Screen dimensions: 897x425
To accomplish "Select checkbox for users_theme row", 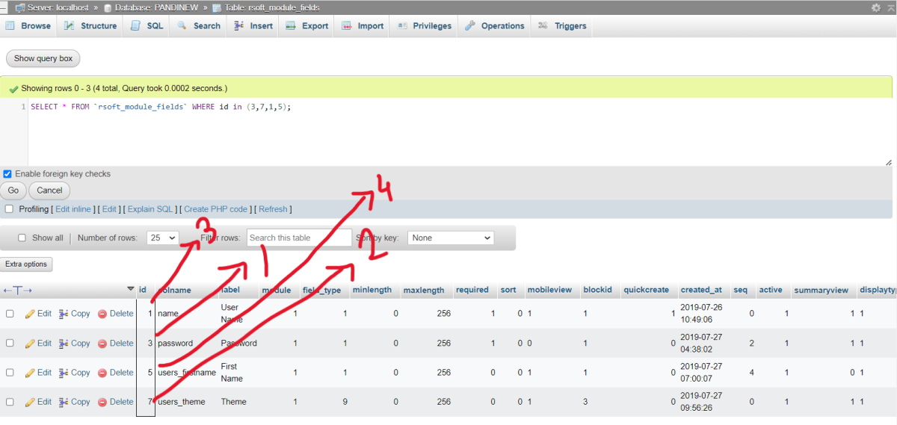I will pyautogui.click(x=10, y=401).
